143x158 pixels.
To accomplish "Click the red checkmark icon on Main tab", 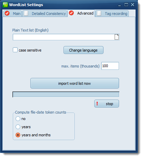I will tap(7, 13).
